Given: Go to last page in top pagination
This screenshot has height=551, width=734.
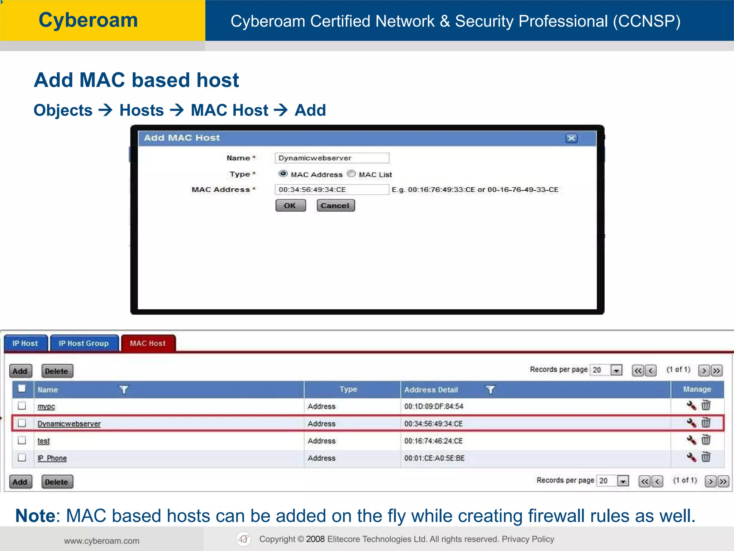Looking at the screenshot, I should click(716, 371).
